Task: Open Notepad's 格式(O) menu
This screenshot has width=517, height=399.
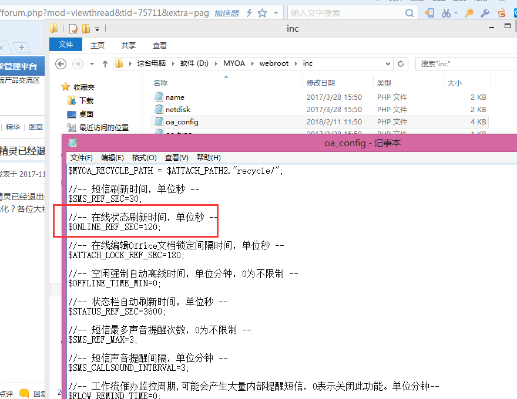Action: point(144,158)
